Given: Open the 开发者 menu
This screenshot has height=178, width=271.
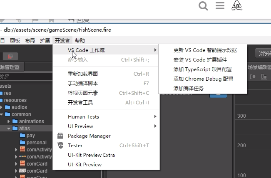Looking at the screenshot, I should 62,41.
